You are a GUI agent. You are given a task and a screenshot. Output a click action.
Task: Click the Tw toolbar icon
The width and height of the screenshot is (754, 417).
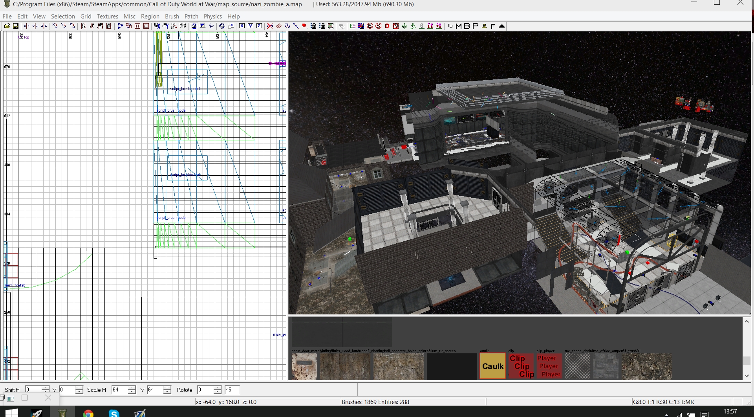[x=450, y=26]
